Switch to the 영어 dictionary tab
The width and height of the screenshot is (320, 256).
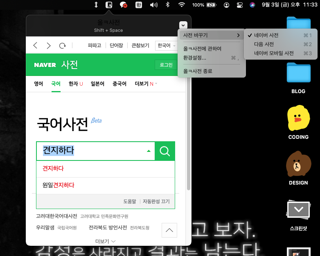pyautogui.click(x=38, y=84)
